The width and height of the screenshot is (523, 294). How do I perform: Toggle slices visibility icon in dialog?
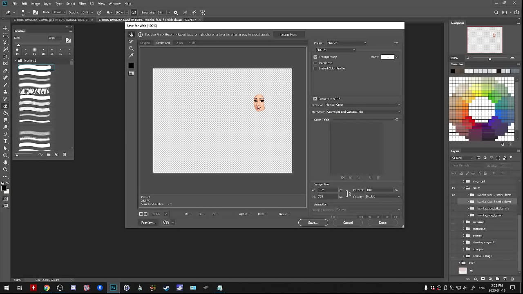coord(131,73)
